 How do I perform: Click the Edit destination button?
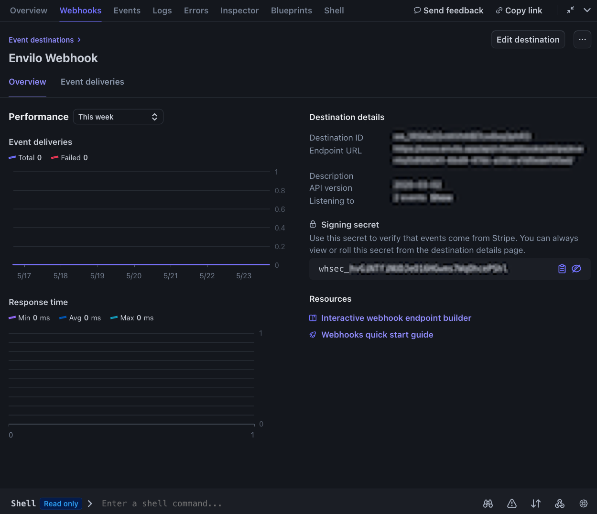528,39
